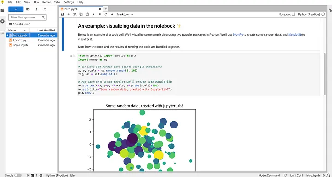Restart the kernel from the toolbar
Image resolution: width=332 pixels, height=177 pixels.
coord(106,14)
